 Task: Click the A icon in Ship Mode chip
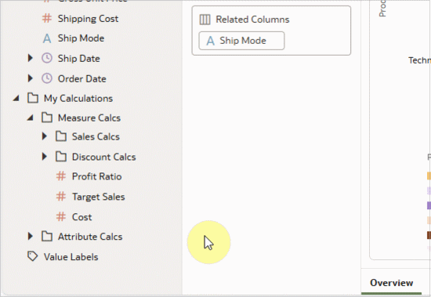tap(211, 41)
